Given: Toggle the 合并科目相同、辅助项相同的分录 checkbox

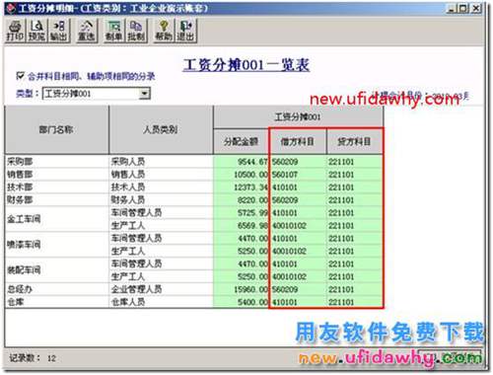Looking at the screenshot, I should click(20, 76).
